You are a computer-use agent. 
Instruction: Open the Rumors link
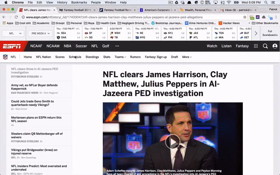point(135,57)
